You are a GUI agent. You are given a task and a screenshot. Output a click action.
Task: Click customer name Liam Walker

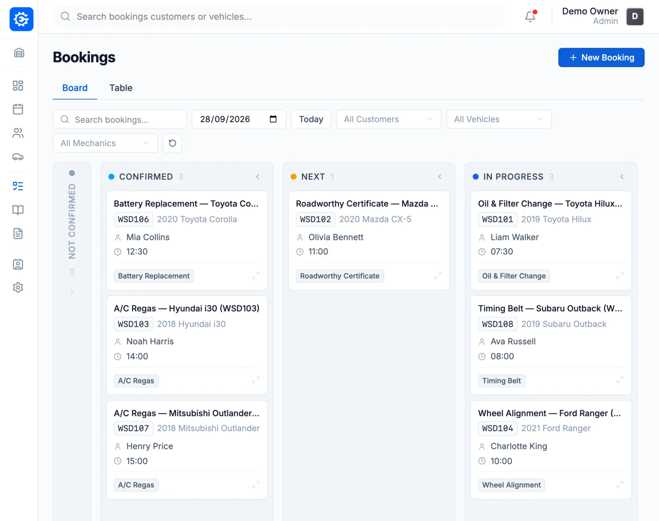click(x=514, y=237)
